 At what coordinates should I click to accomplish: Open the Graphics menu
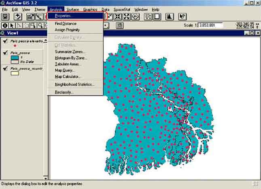point(90,9)
